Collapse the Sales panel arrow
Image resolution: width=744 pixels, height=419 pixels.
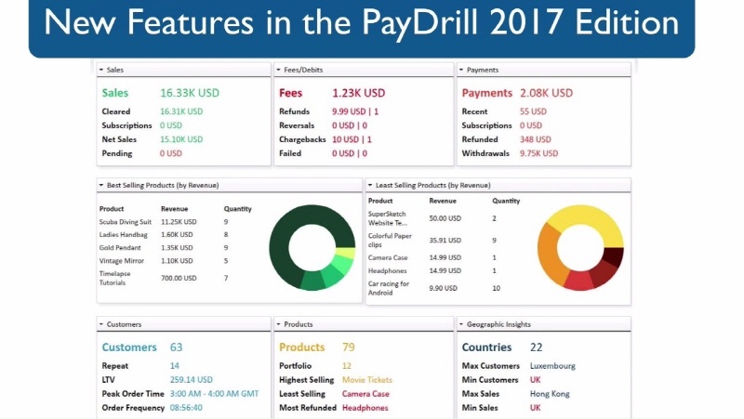point(101,70)
